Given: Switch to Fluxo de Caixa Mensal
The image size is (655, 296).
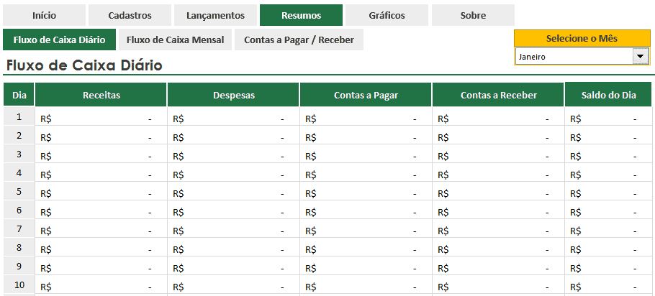Looking at the screenshot, I should (175, 40).
